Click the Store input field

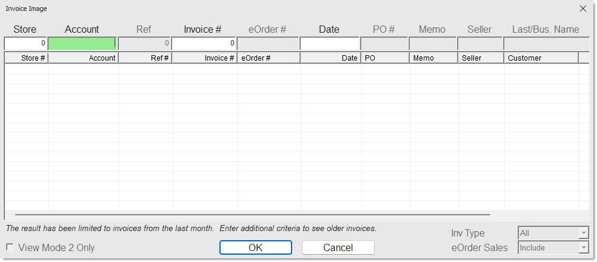click(x=26, y=44)
